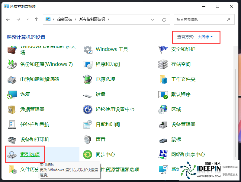This screenshot has width=241, height=182.
Task: Open the 设备管理器 icon
Action: point(163,125)
